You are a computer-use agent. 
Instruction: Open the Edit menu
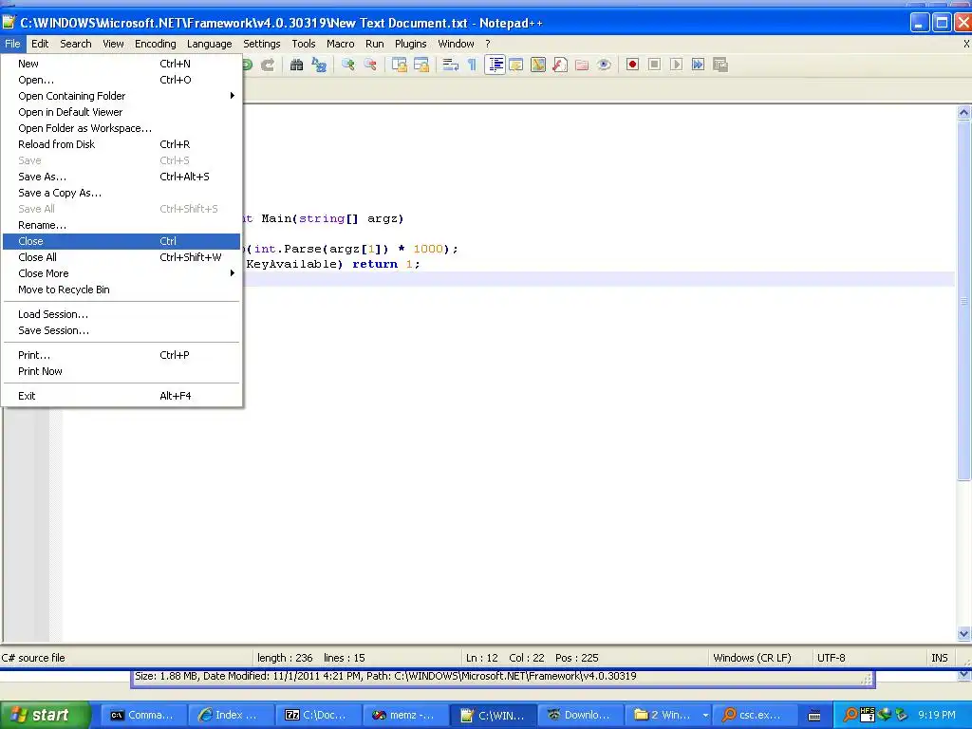(x=40, y=44)
